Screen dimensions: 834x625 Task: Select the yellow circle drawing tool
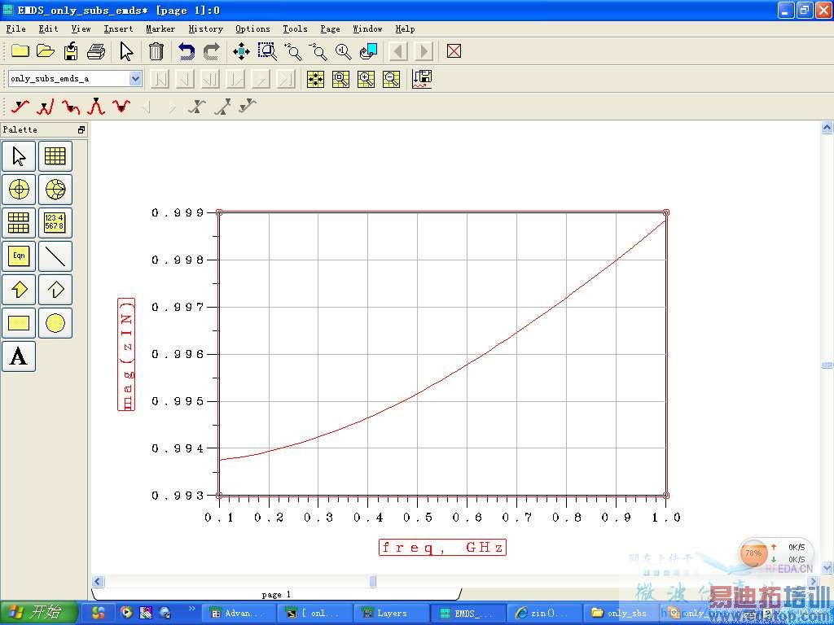[x=55, y=323]
